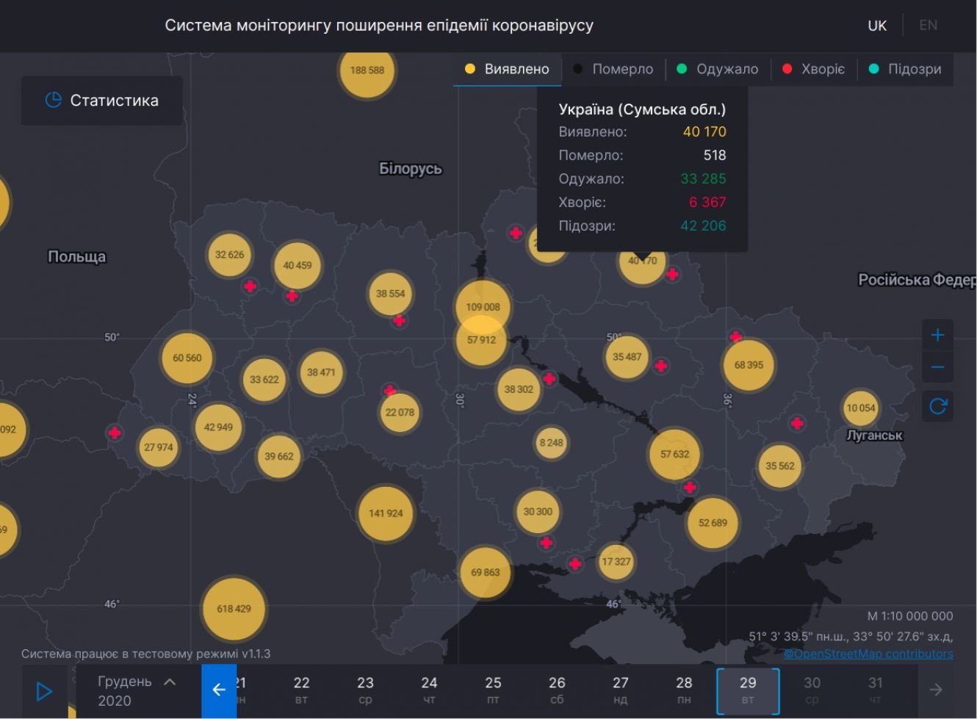Select the Підозри indicator tab

(905, 69)
